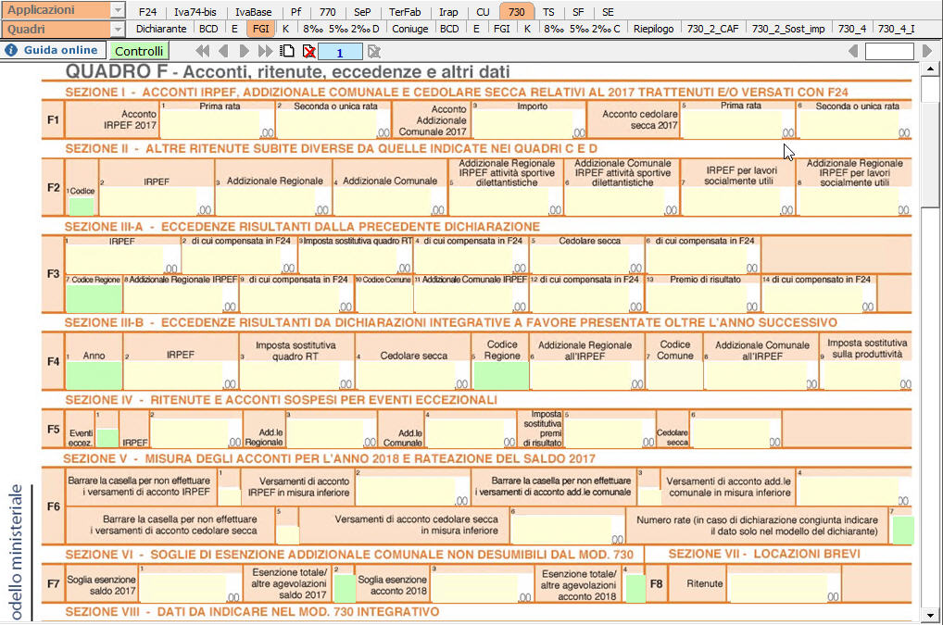Click the left arrow beside the empty box at the toolbar's right end
943x625 pixels.
853,51
